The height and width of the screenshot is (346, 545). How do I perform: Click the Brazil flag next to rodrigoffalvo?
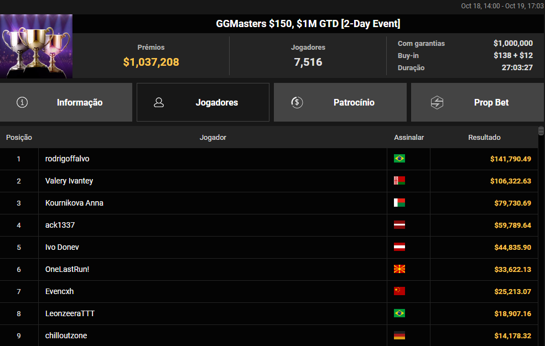pyautogui.click(x=399, y=159)
